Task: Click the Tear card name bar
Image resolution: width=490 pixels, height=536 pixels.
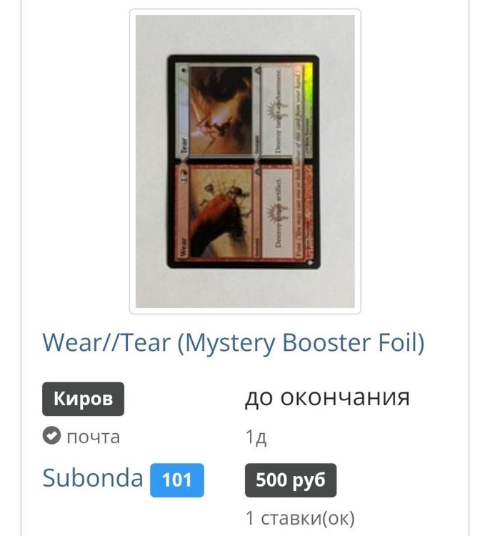Action: tap(183, 111)
